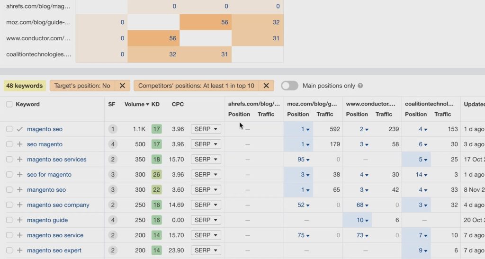Open SERP dropdown for 'magento seo service'
485x259 pixels.
pyautogui.click(x=206, y=235)
